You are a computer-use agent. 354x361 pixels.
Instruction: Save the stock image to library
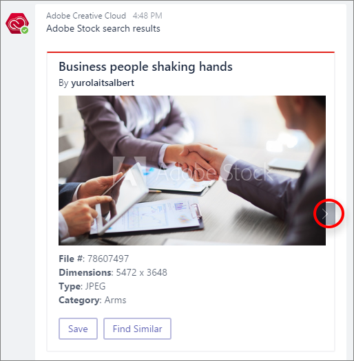78,329
